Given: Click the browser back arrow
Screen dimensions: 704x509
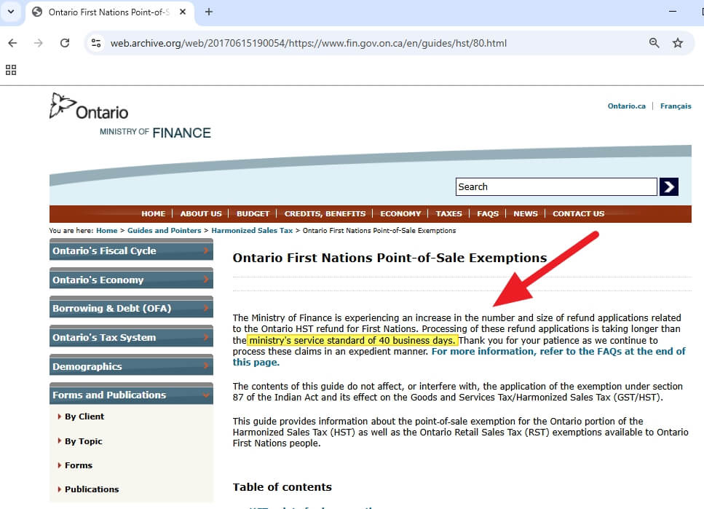Looking at the screenshot, I should (x=12, y=43).
